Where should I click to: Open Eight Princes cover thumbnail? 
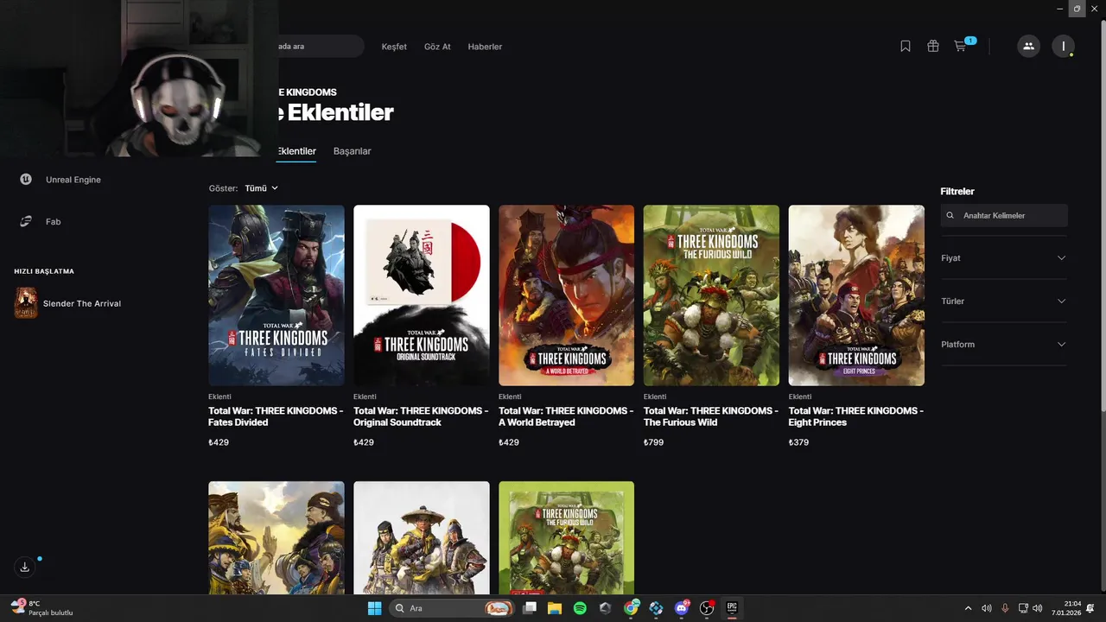pos(856,295)
